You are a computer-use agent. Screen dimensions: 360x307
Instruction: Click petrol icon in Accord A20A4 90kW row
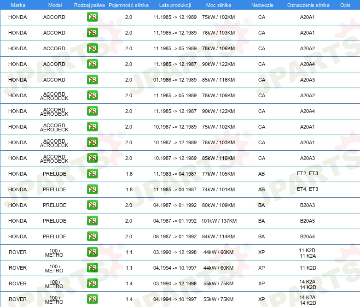[x=92, y=64]
